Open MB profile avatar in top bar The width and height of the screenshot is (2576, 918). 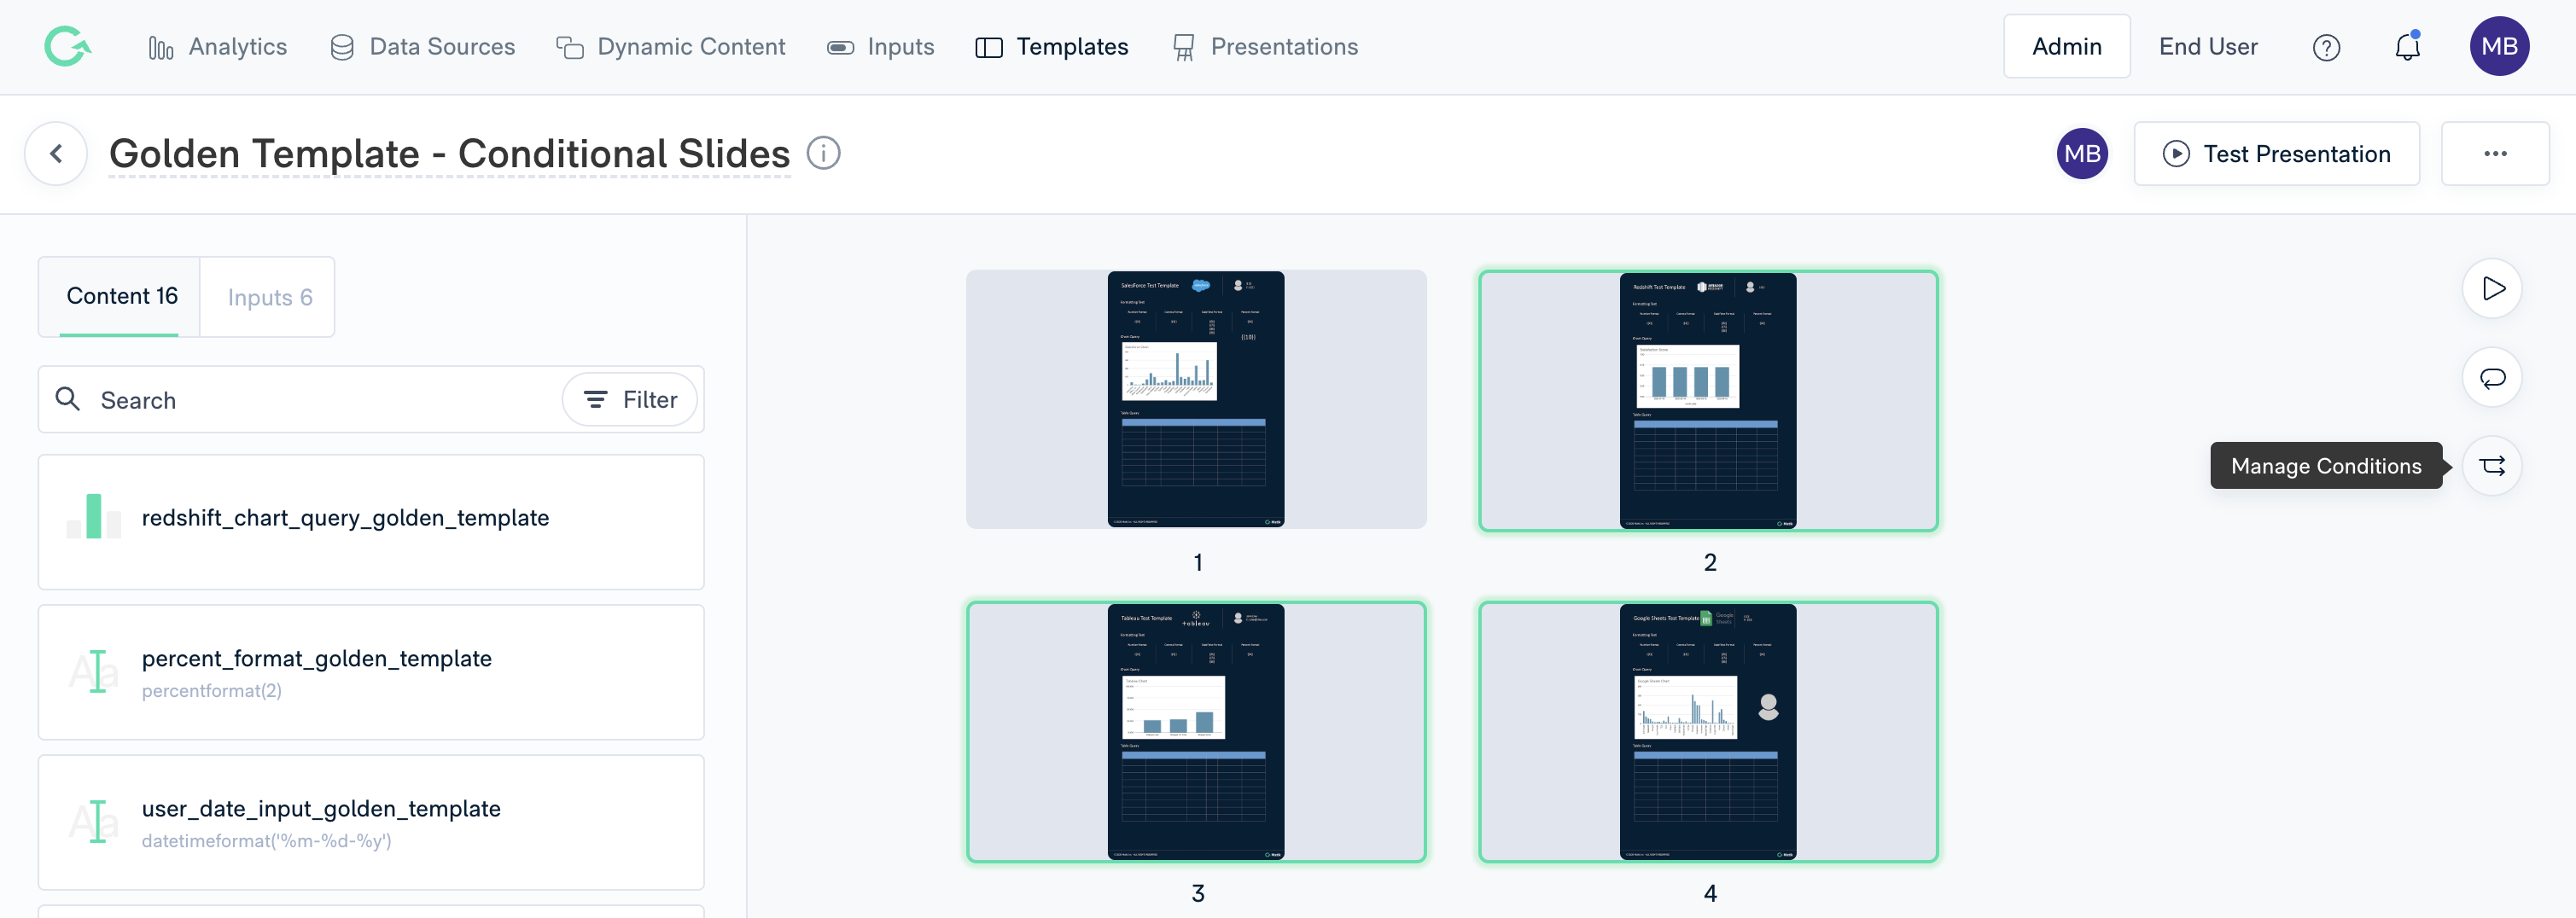[x=2499, y=46]
